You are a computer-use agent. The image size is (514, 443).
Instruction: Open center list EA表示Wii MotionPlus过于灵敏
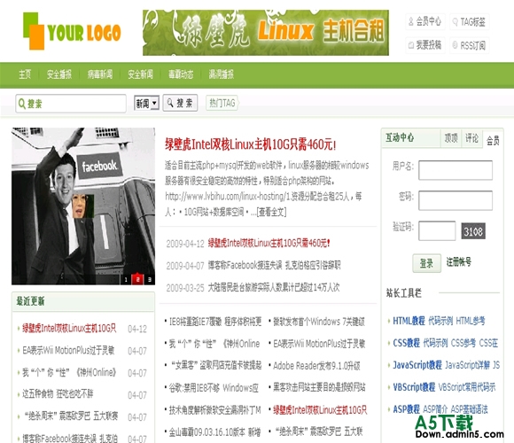[319, 344]
